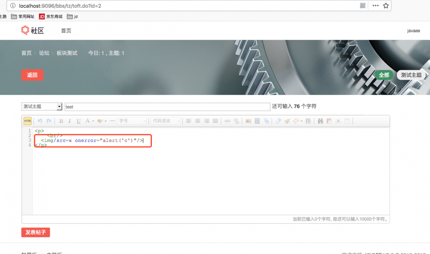430x254 pixels.
Task: Open the 首页 link in the top navigation
Action: click(66, 30)
